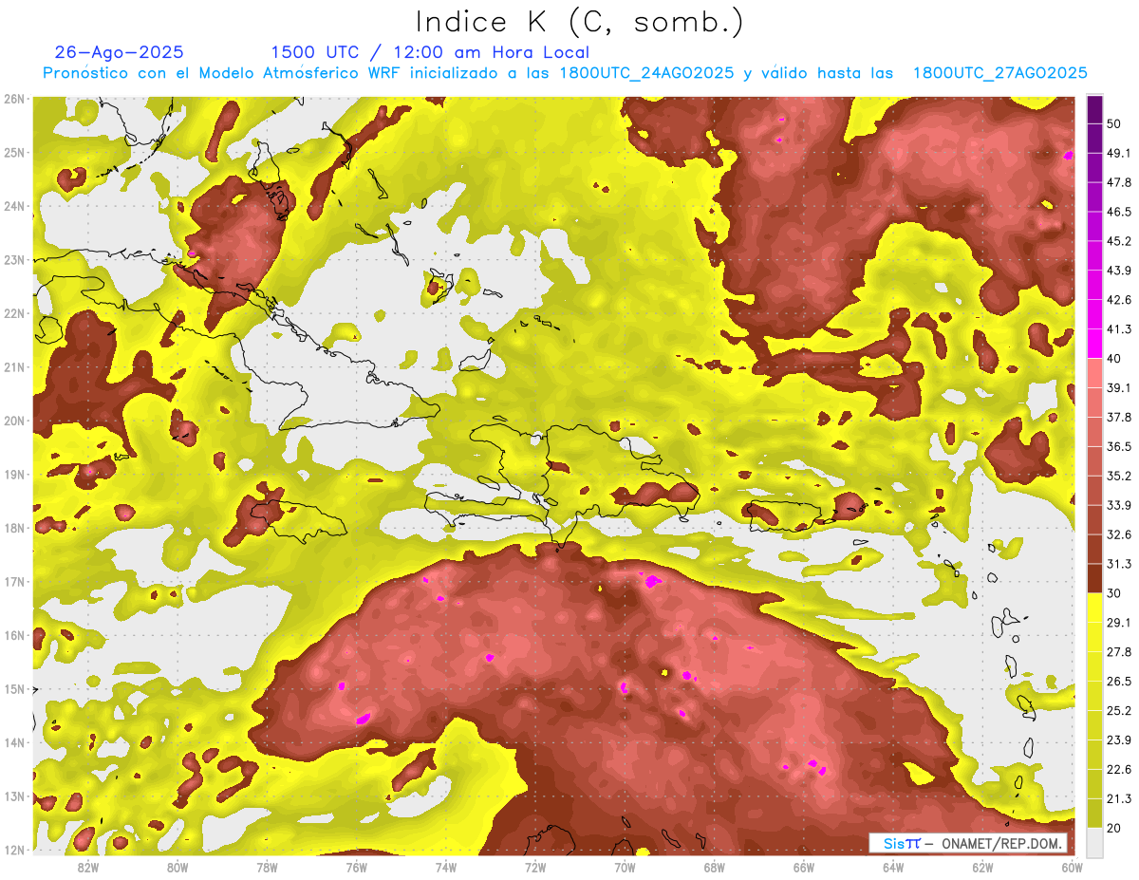
Task: Click the "66W" longitude label
Action: pyautogui.click(x=804, y=868)
